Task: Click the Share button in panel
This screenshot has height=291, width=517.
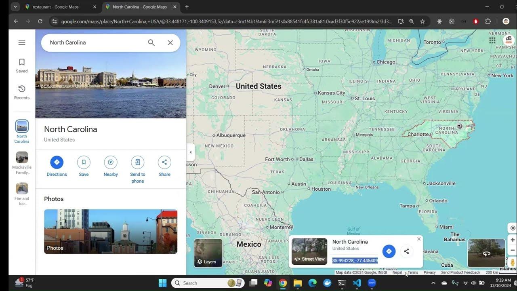Action: tap(164, 167)
